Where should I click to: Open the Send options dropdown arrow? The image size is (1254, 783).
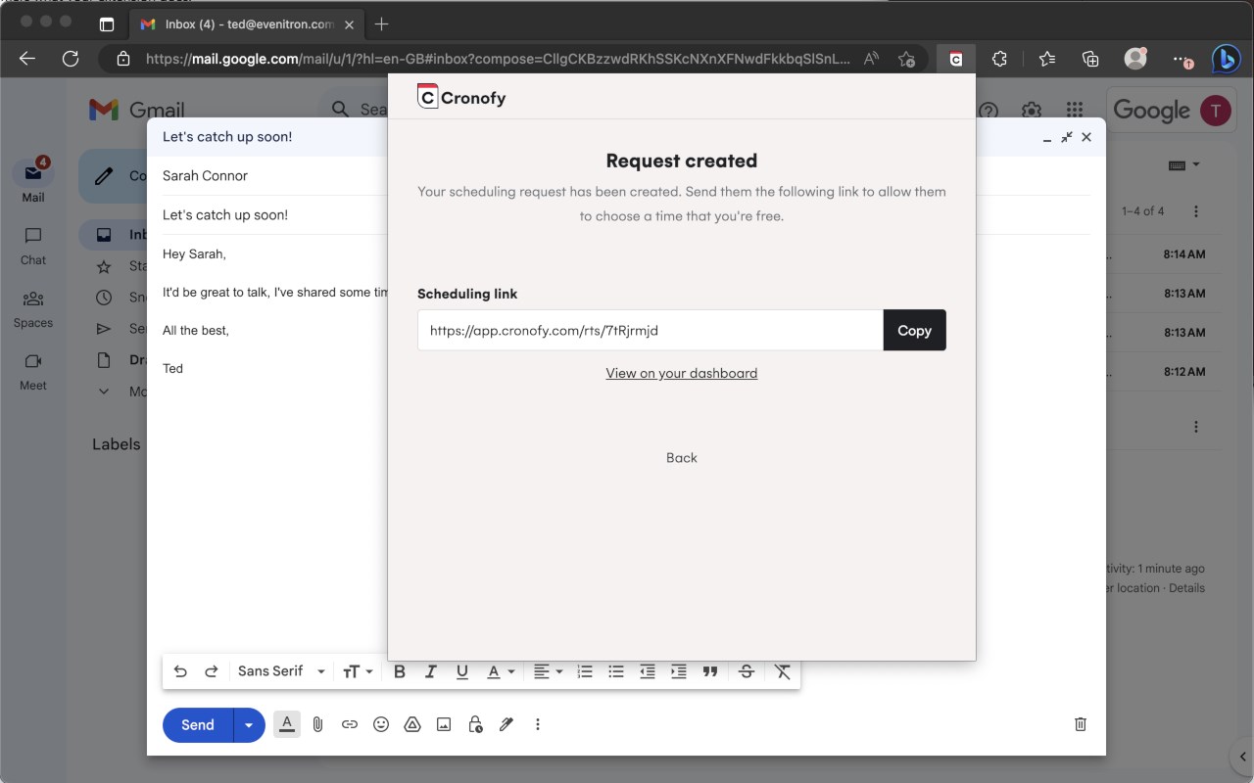pos(249,725)
